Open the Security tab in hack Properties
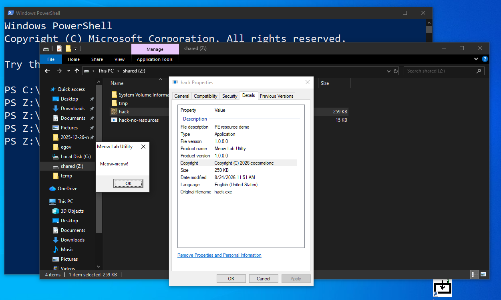 [x=229, y=96]
